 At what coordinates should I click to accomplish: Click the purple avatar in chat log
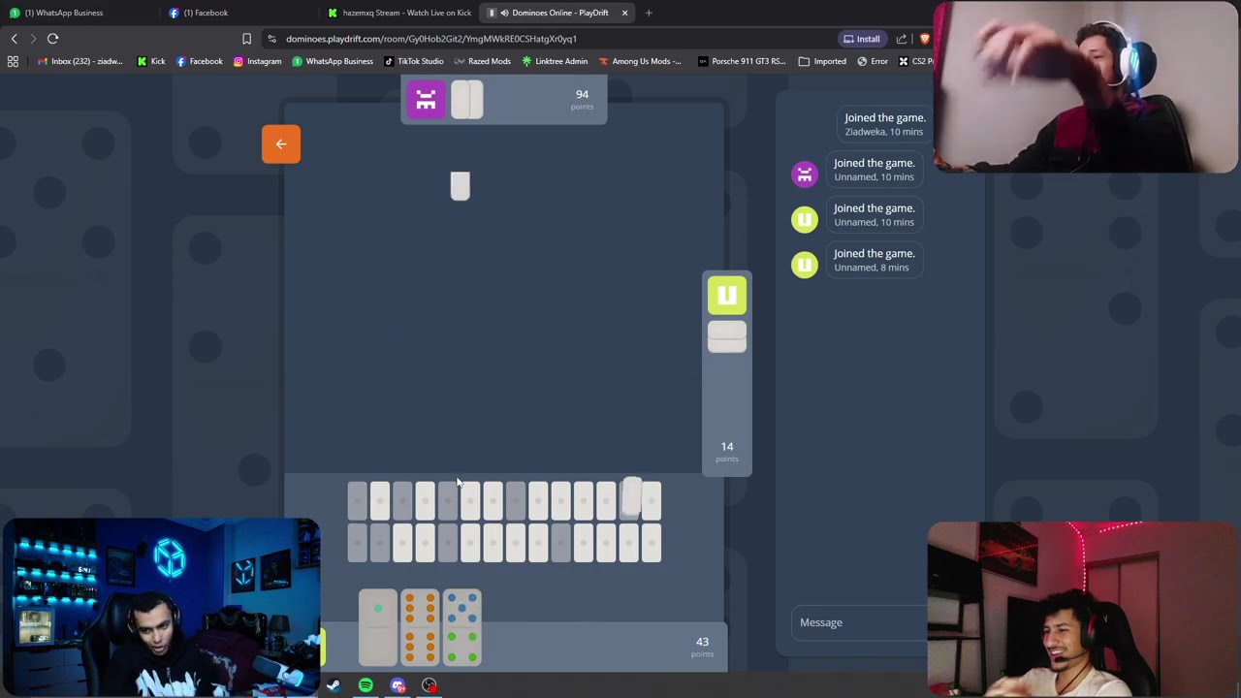click(x=805, y=174)
